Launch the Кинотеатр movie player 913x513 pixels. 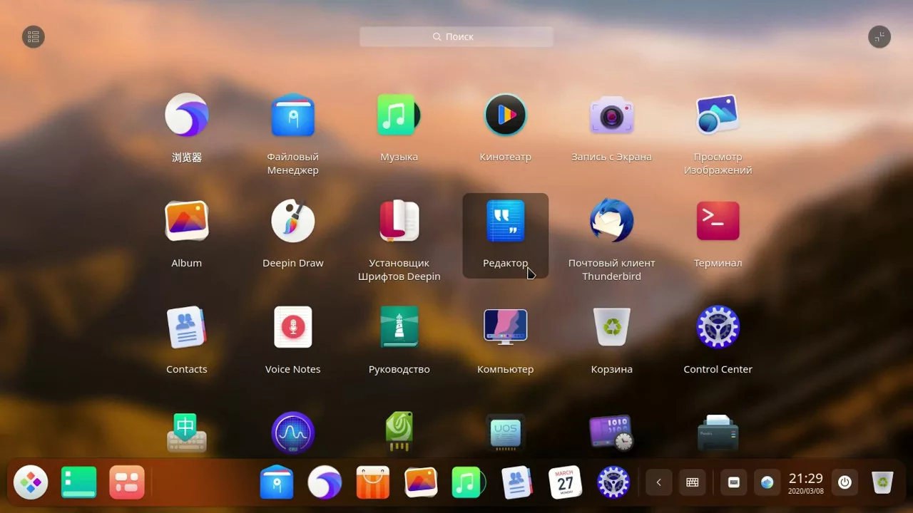tap(505, 115)
